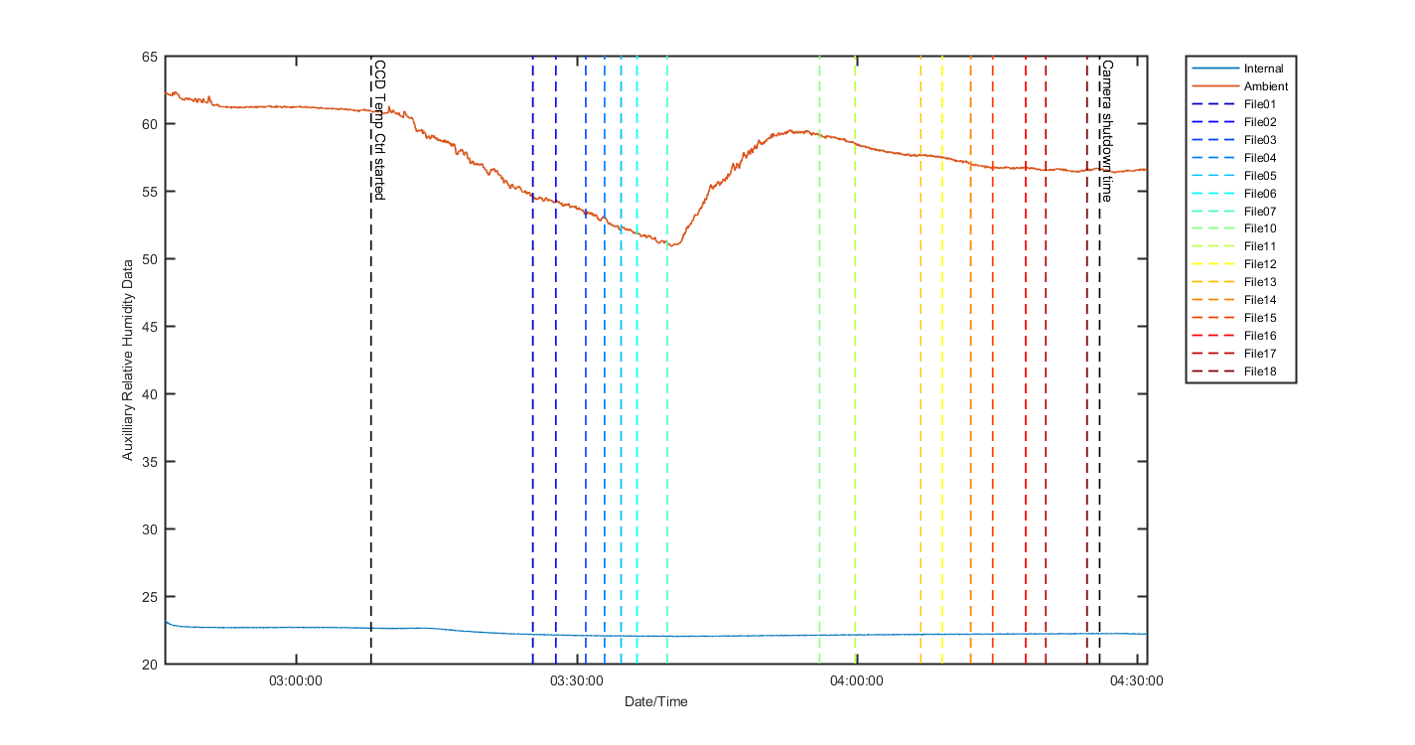Click the 50 y-axis tick label

[x=150, y=259]
